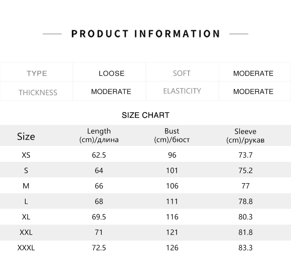The image size is (291, 260).
Task: Click the SIZE CHART title
Action: click(145, 115)
